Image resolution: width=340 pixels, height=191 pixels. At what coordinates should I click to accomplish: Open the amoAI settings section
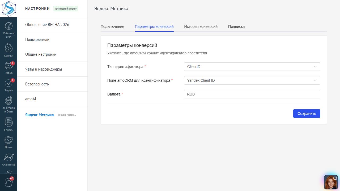52,99
